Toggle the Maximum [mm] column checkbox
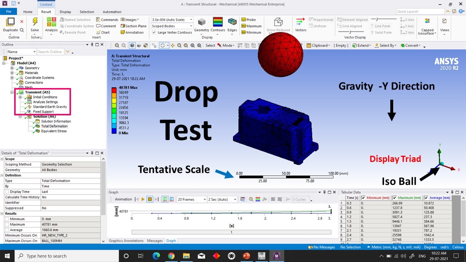Image resolution: width=466 pixels, height=262 pixels. coord(395,198)
